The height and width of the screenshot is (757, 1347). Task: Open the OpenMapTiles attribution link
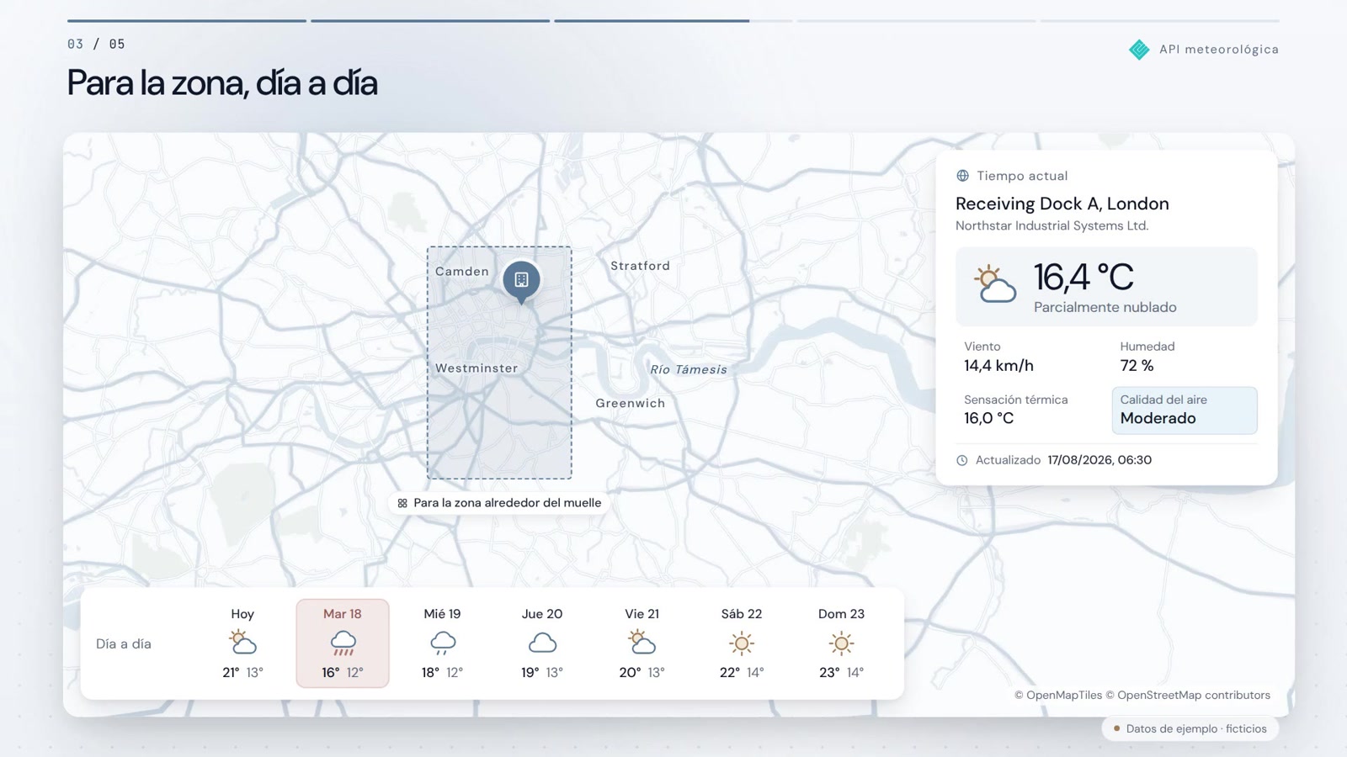pos(1058,695)
